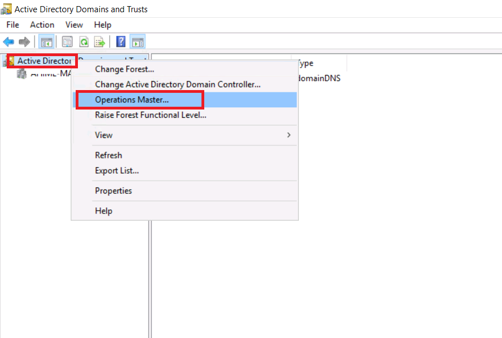
Task: Click the domainDNS cell in the list
Action: (x=319, y=78)
